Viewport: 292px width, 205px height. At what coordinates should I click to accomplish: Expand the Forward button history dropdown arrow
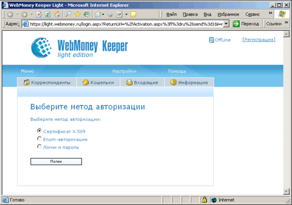click(x=32, y=14)
